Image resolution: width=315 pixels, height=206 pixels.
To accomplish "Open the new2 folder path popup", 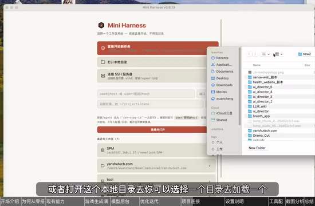I will click(305, 54).
